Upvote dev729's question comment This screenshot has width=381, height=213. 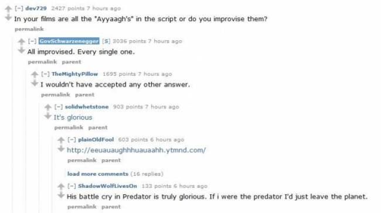pos(8,9)
